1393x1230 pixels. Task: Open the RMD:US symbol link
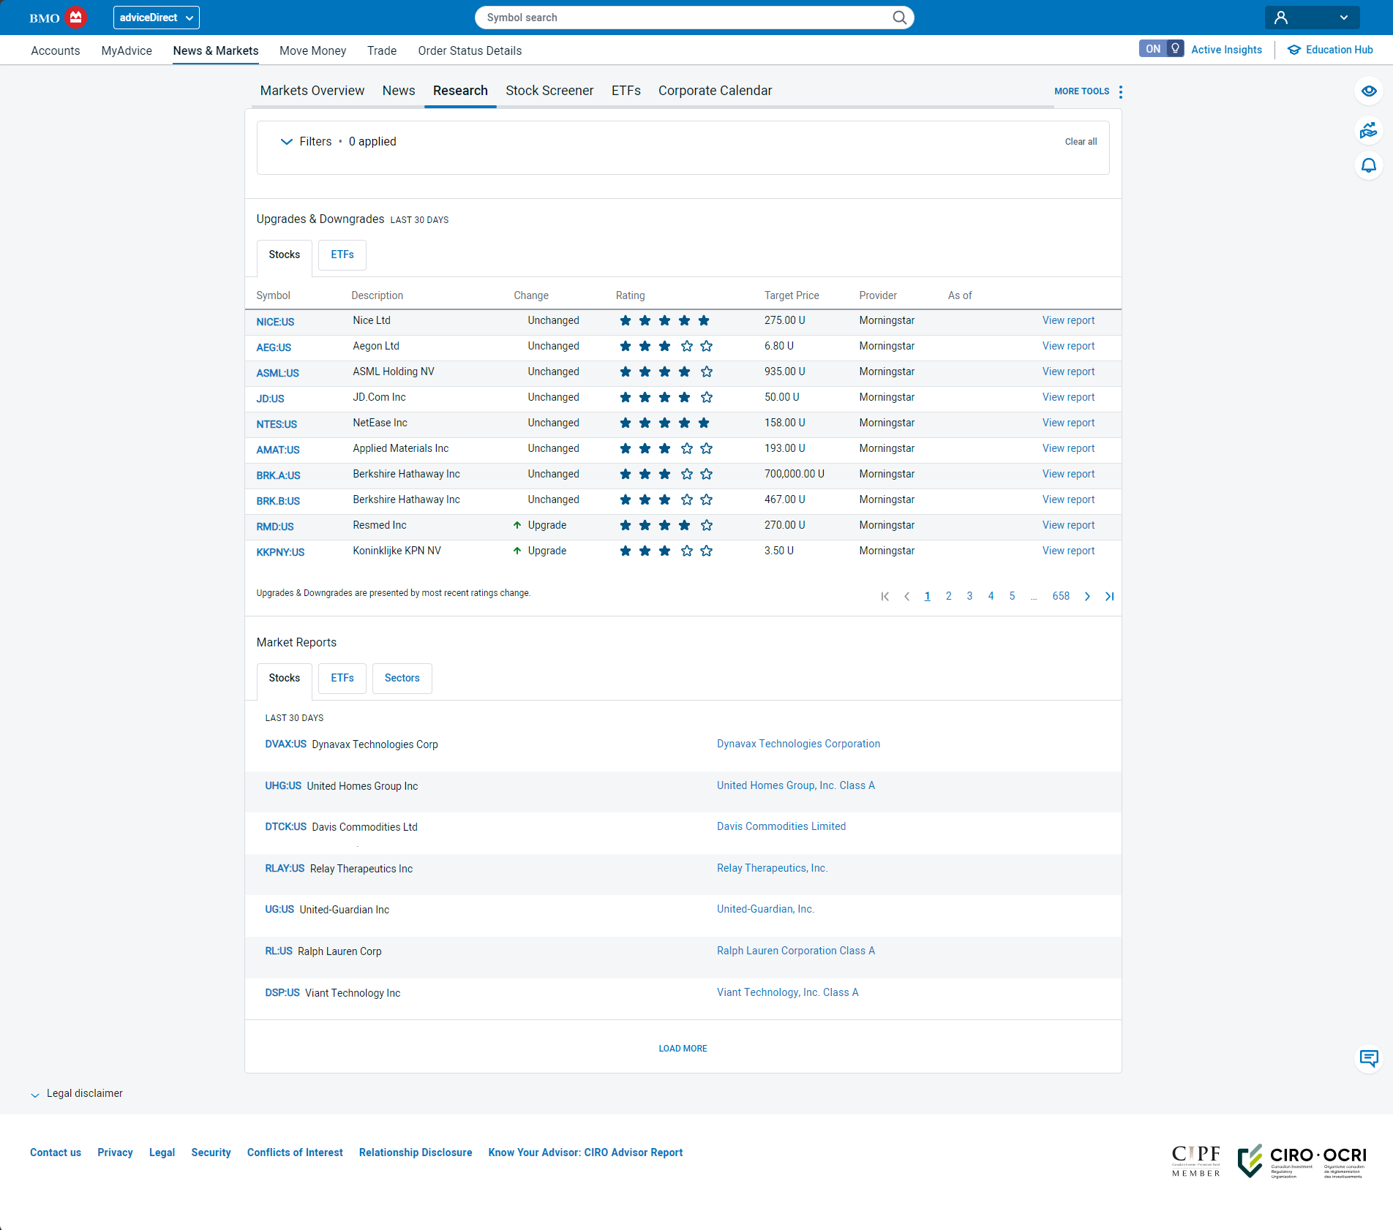click(275, 527)
